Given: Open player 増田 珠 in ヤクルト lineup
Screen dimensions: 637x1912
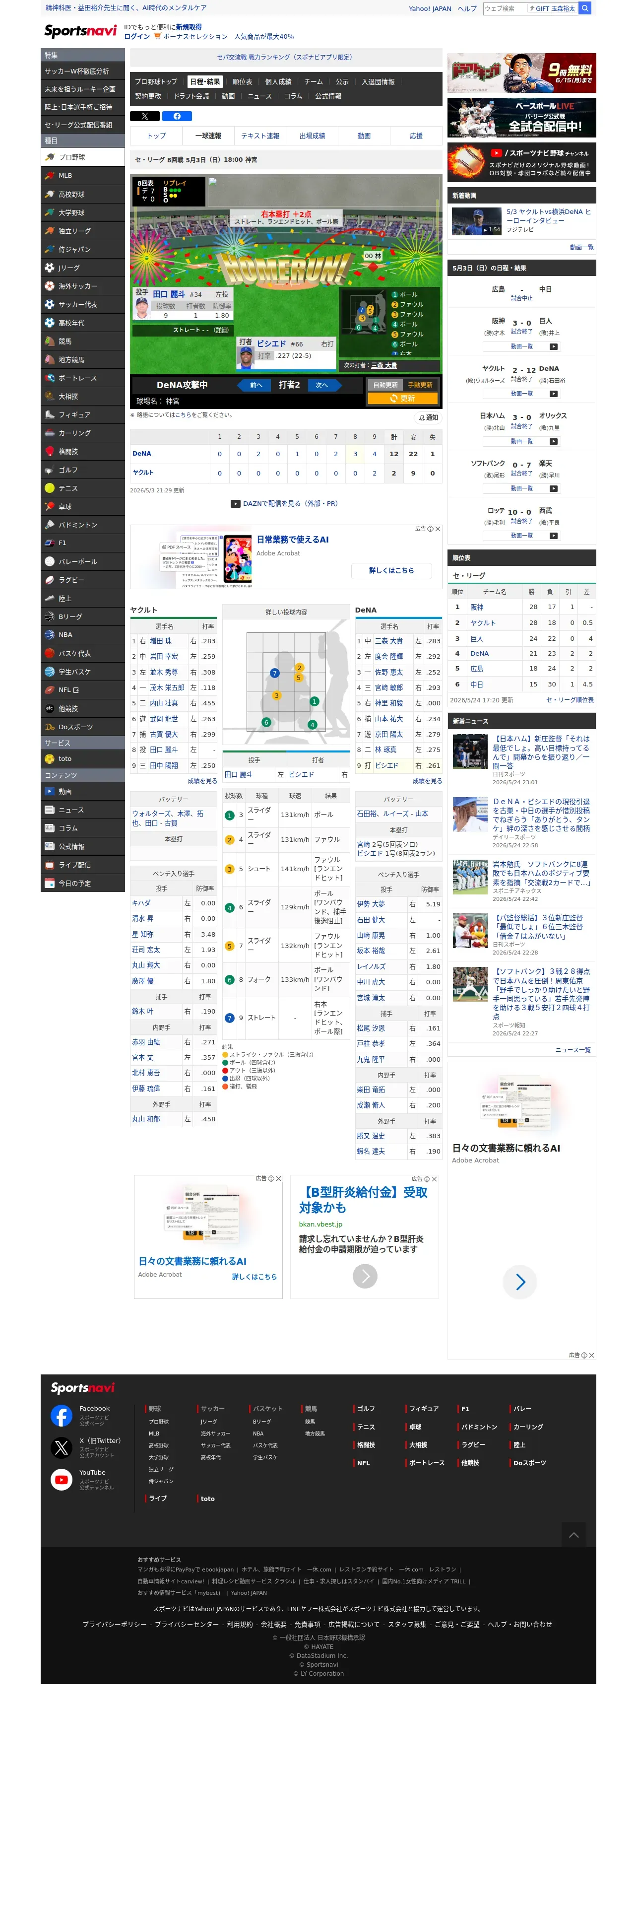Looking at the screenshot, I should pos(161,640).
